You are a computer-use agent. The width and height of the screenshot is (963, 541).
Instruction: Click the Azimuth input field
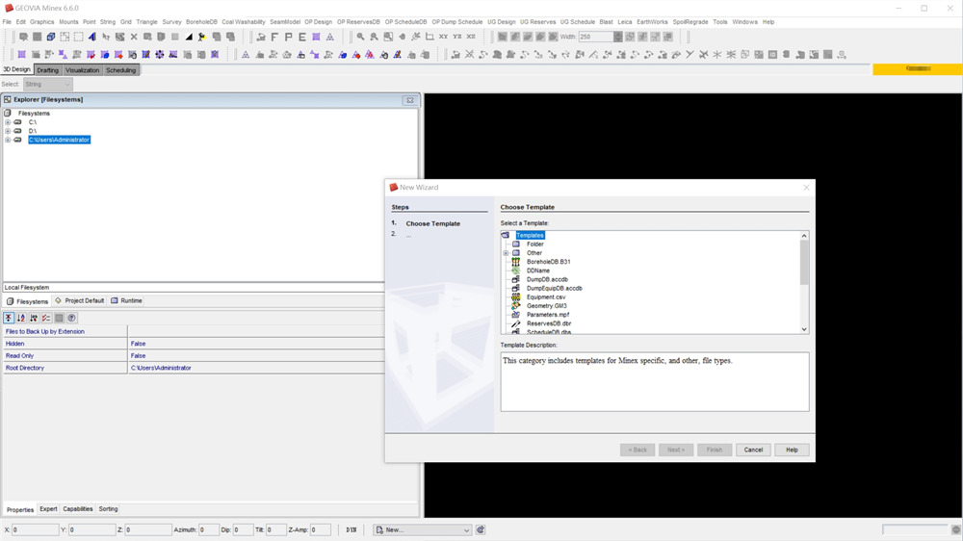pyautogui.click(x=209, y=529)
